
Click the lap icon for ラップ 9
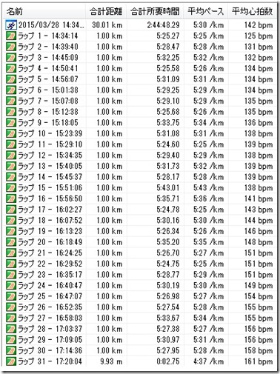[11, 123]
